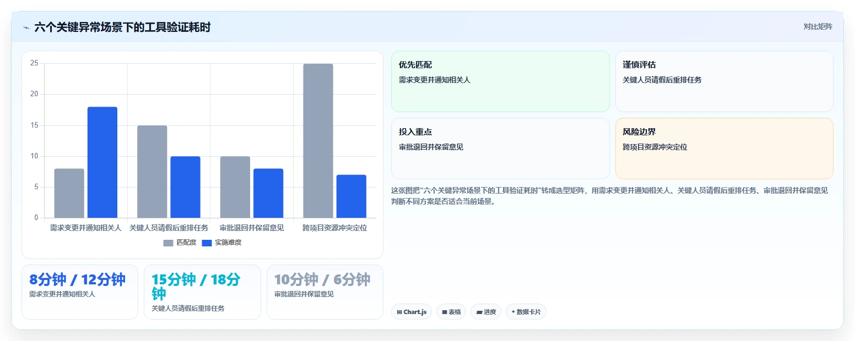Viewport: 855px width, 341px height.
Task: Click the x-axis label 审批退回并保留意见
Action: pyautogui.click(x=252, y=228)
